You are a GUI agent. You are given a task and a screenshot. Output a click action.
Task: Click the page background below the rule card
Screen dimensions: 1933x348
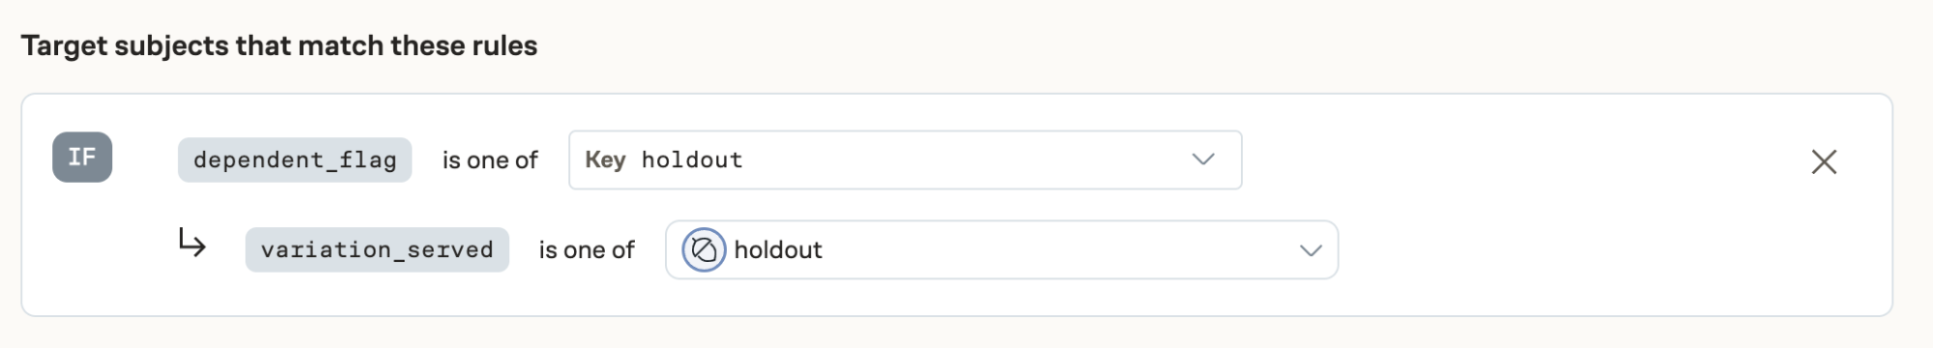click(966, 333)
